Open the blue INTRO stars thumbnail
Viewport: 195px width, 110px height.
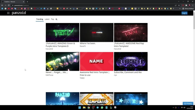pyautogui.click(x=131, y=99)
